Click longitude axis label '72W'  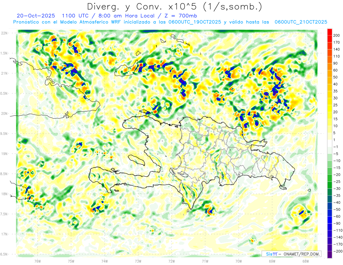[171, 261]
